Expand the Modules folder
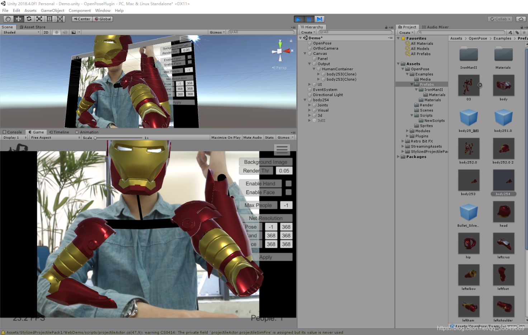This screenshot has width=528, height=335. pyautogui.click(x=407, y=131)
